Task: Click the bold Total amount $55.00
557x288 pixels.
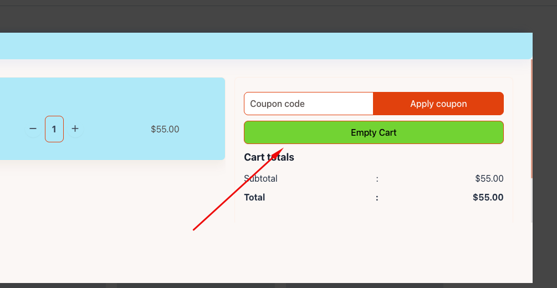Action: tap(488, 197)
